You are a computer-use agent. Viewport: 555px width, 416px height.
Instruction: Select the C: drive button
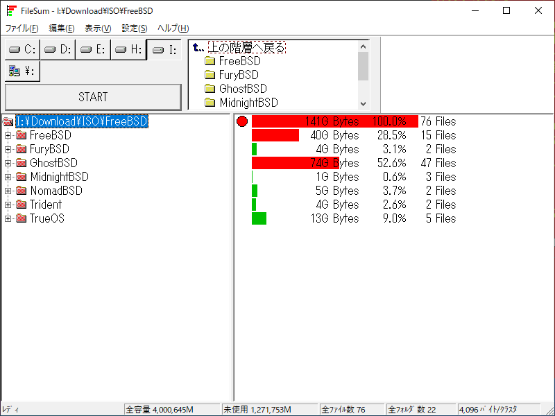(x=22, y=49)
